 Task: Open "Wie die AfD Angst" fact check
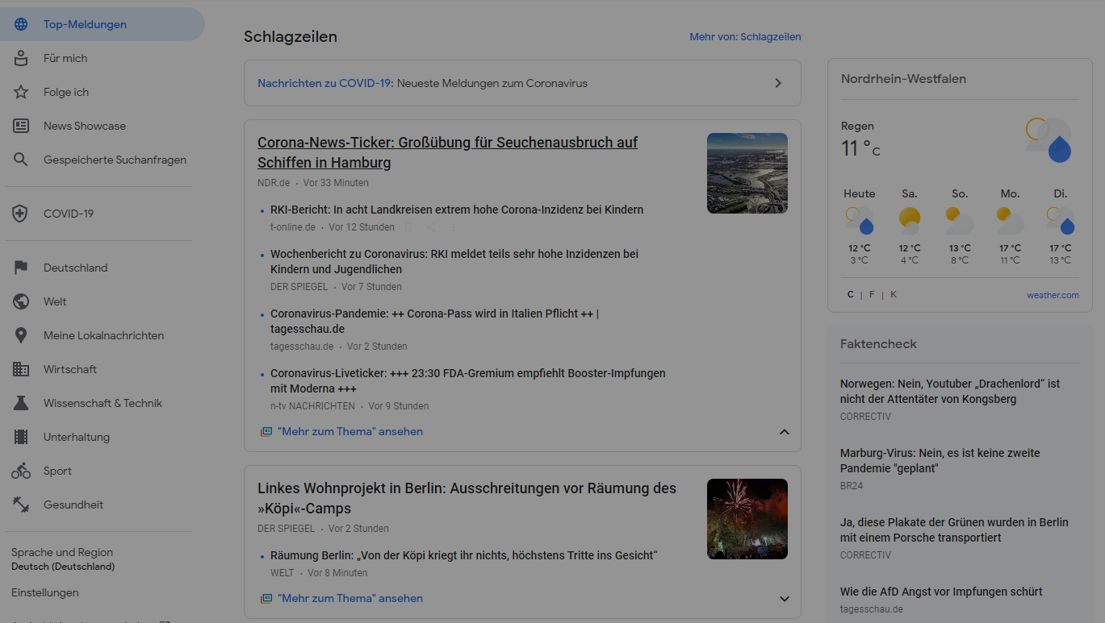coord(941,592)
